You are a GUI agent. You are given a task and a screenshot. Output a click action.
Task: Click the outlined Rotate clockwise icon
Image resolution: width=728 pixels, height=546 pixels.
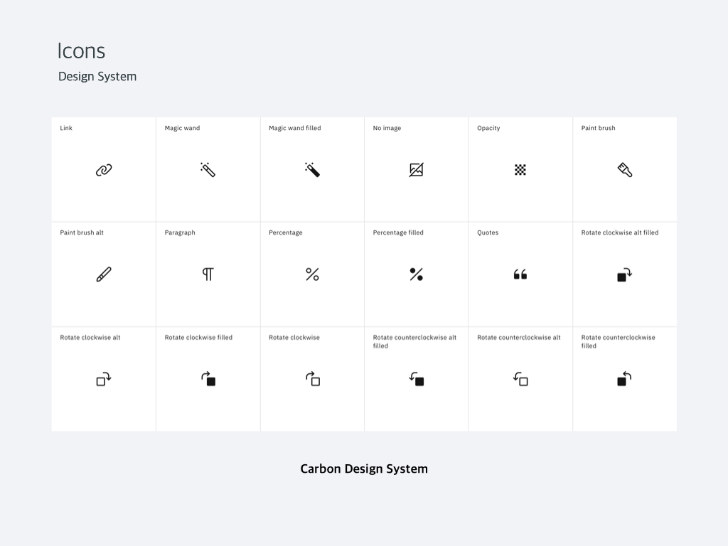click(313, 379)
